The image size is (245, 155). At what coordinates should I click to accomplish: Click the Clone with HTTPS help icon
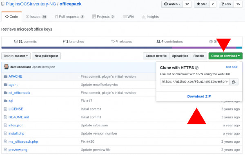(197, 68)
